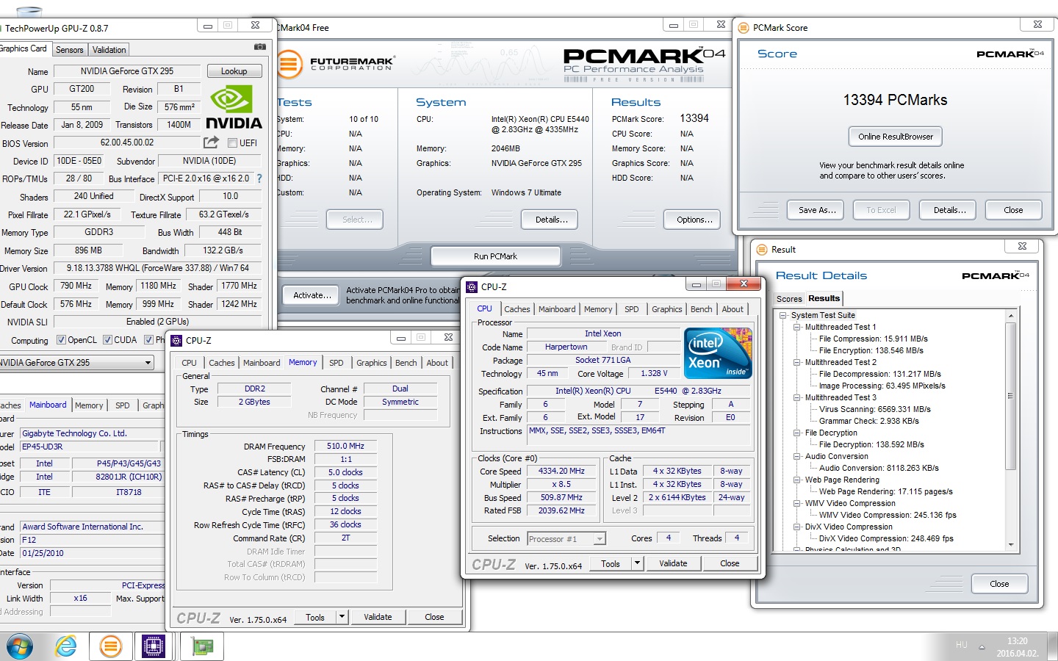1058x661 pixels.
Task: Click Validate in the CPU-Z Memory window
Action: tap(378, 617)
